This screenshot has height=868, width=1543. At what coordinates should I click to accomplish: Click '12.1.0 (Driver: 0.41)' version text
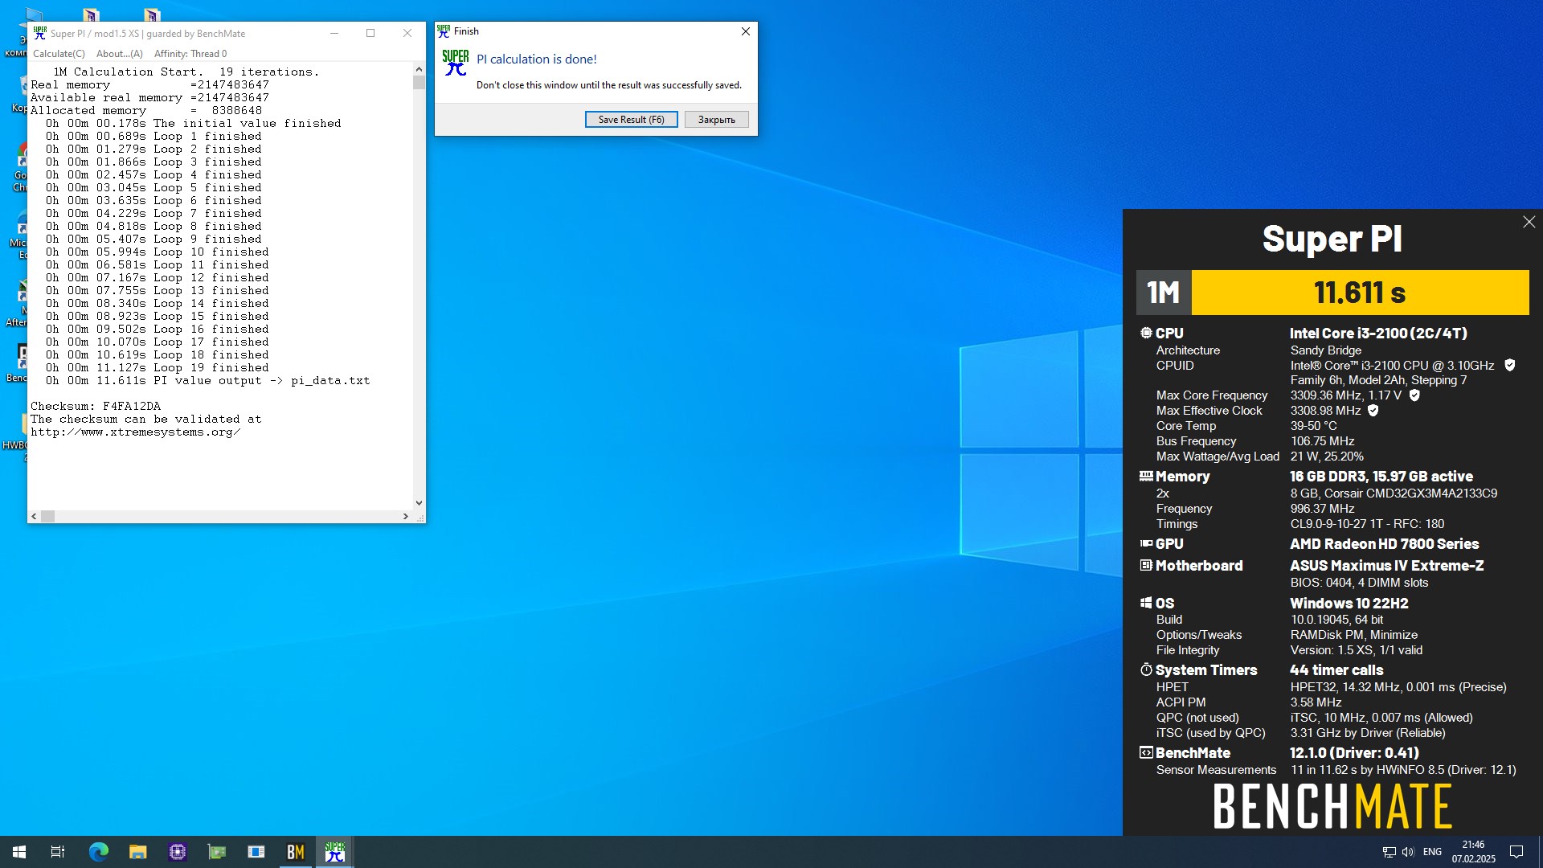pos(1354,752)
